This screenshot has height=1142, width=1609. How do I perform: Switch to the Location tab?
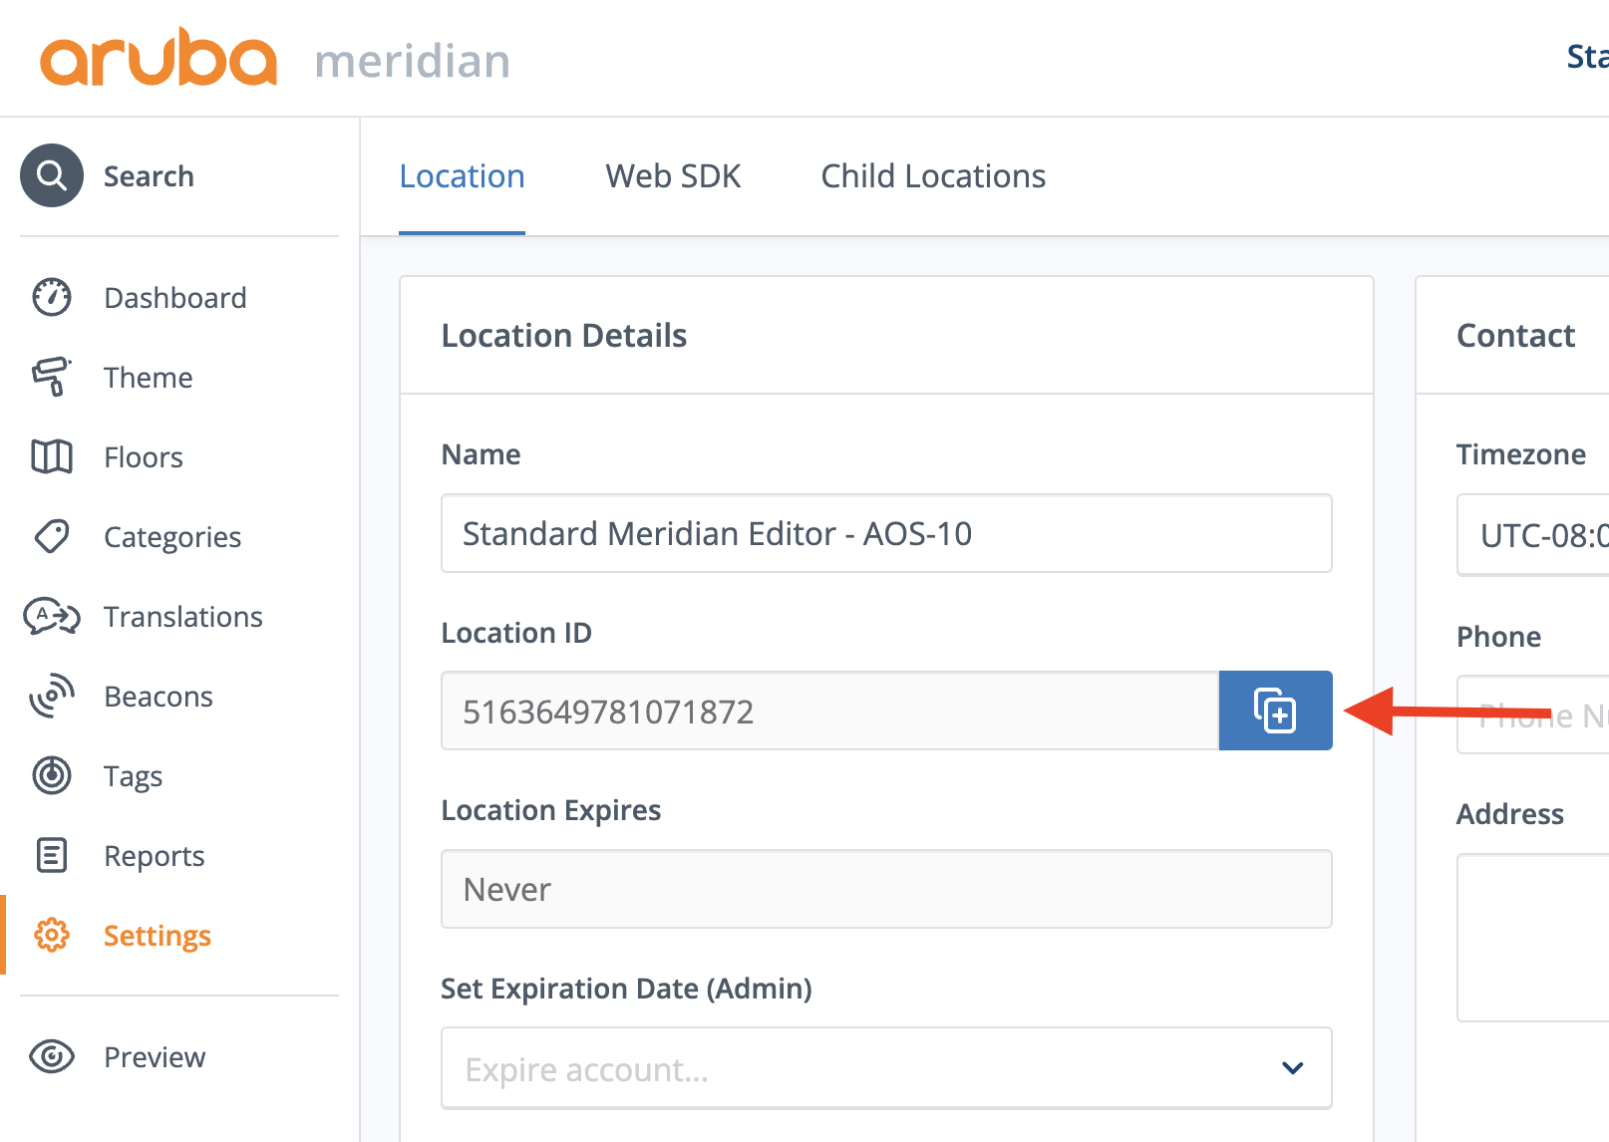[462, 176]
